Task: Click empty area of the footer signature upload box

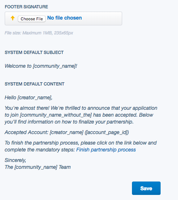Action: tap(102, 18)
